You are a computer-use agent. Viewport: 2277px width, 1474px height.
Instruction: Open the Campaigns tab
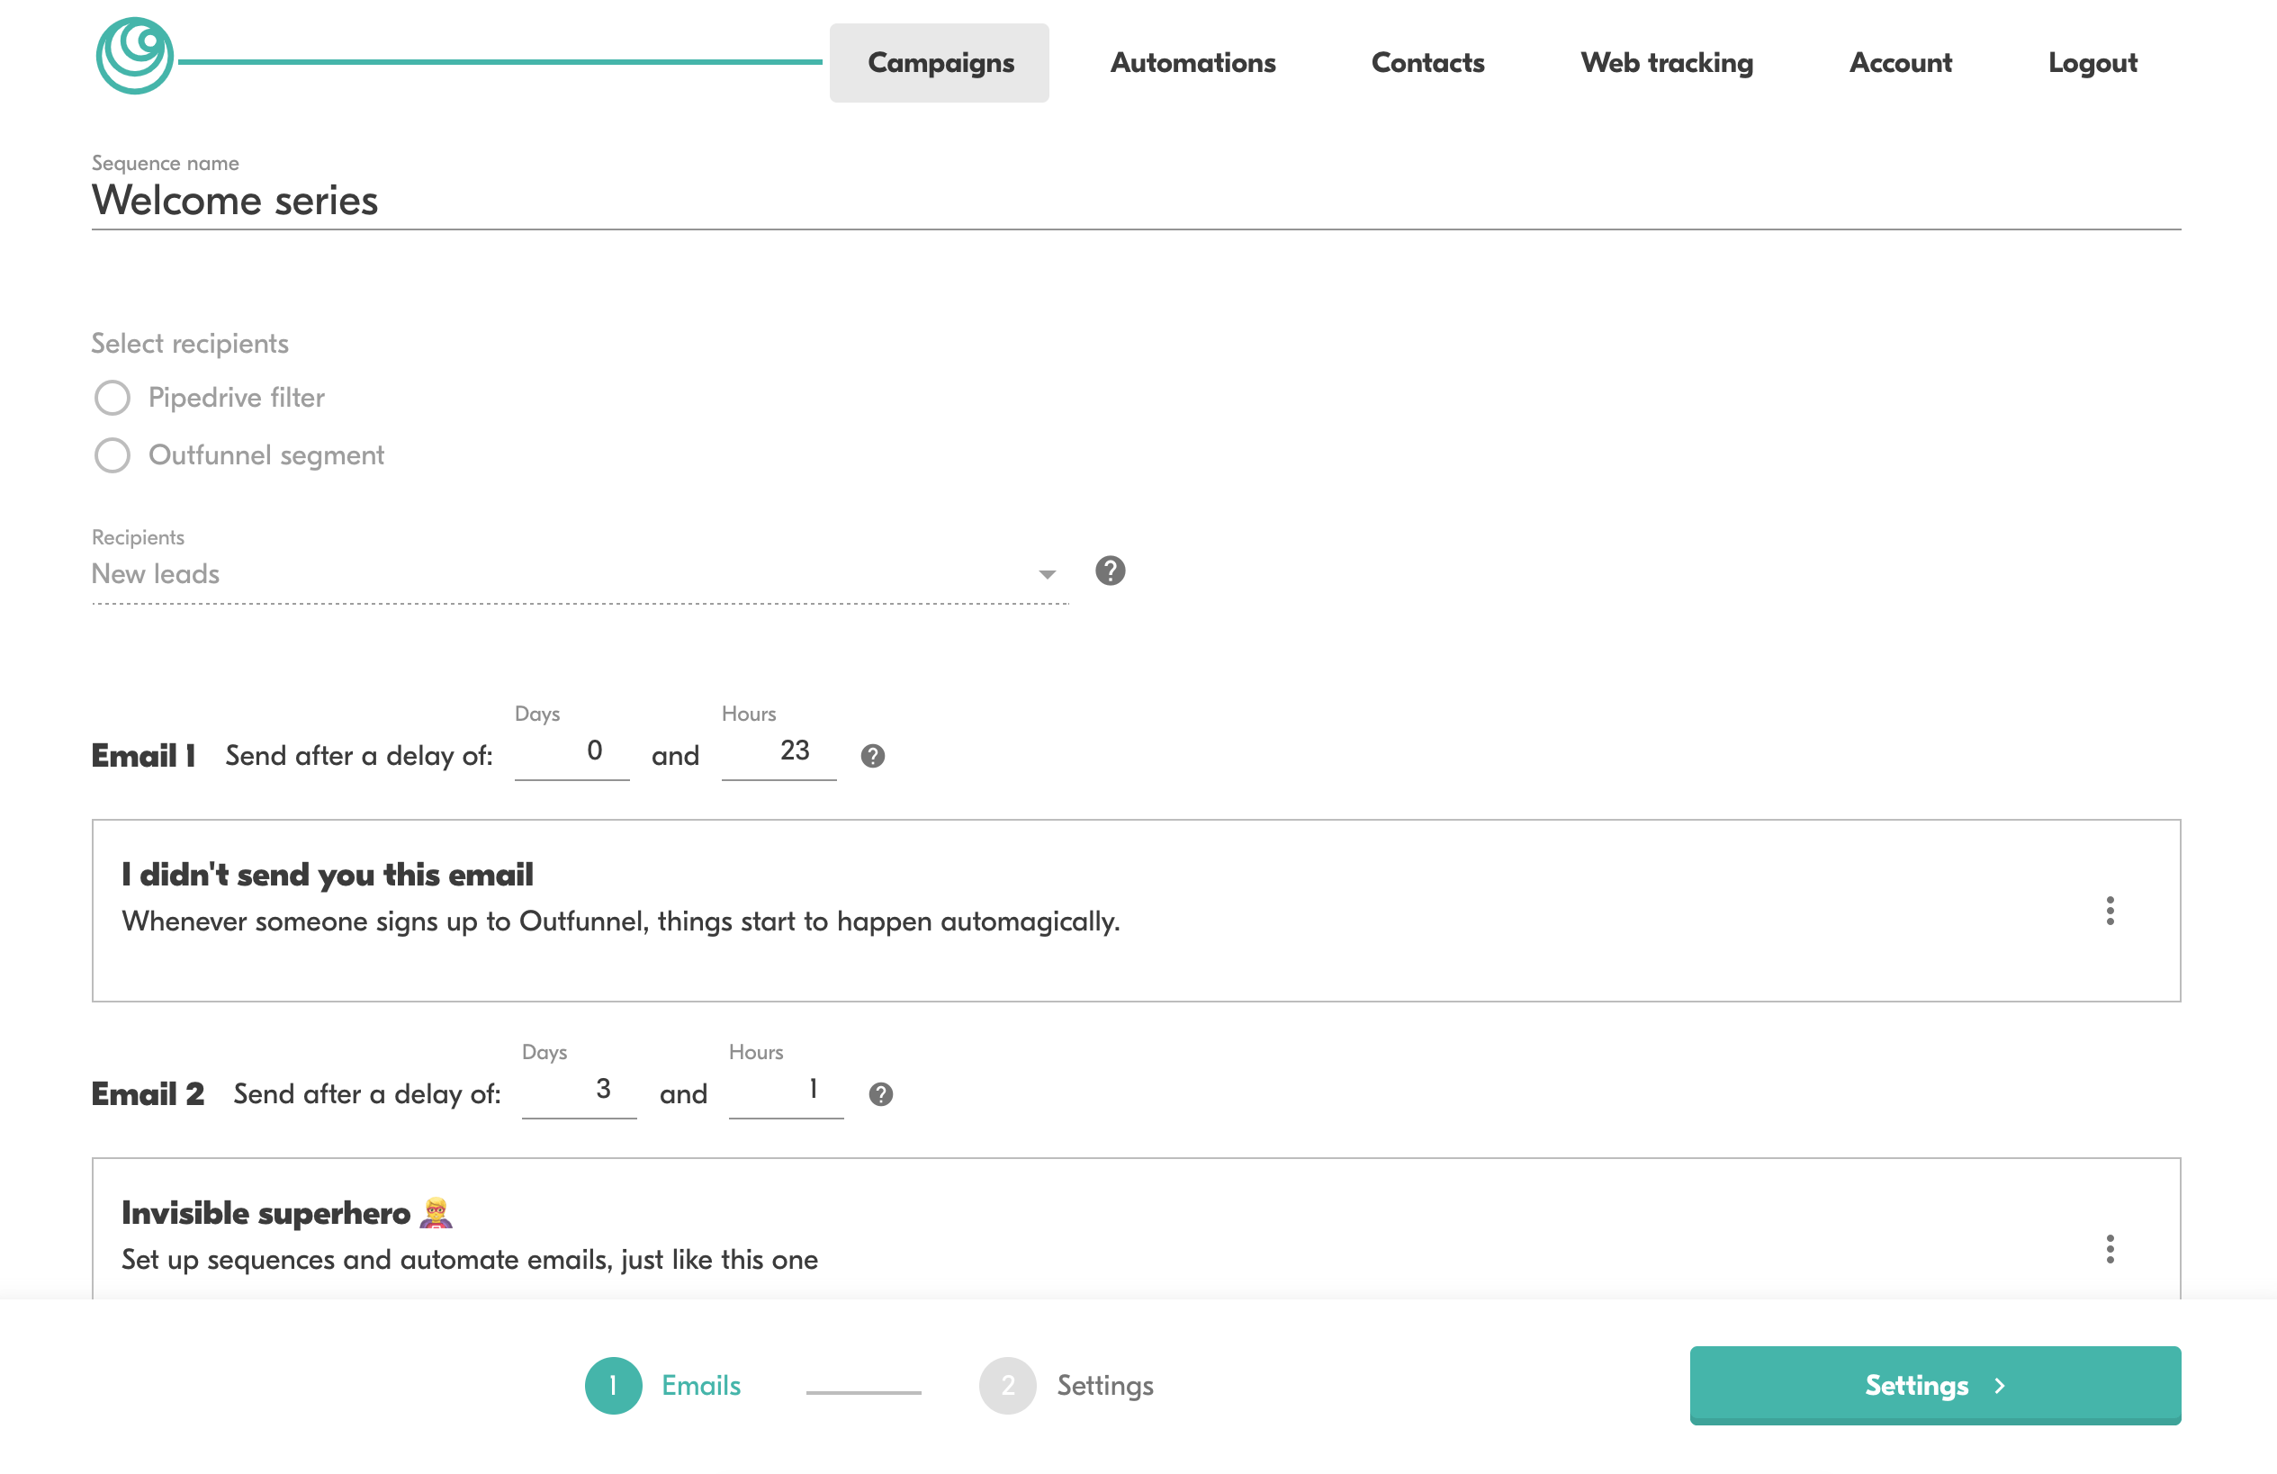pyautogui.click(x=940, y=63)
